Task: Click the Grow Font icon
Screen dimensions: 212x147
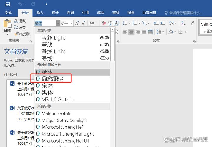Action: pos(77,23)
